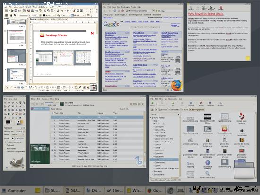Select slide 24 thumbnail in the Slides panel
Viewport: 260px width, 195px height.
point(16,75)
